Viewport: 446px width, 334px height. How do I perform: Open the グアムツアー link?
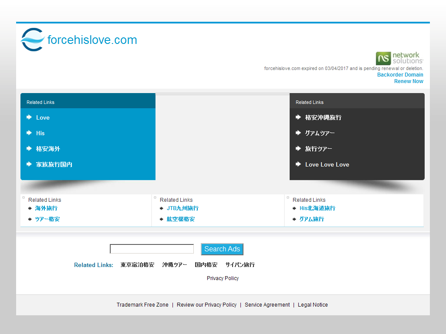320,133
